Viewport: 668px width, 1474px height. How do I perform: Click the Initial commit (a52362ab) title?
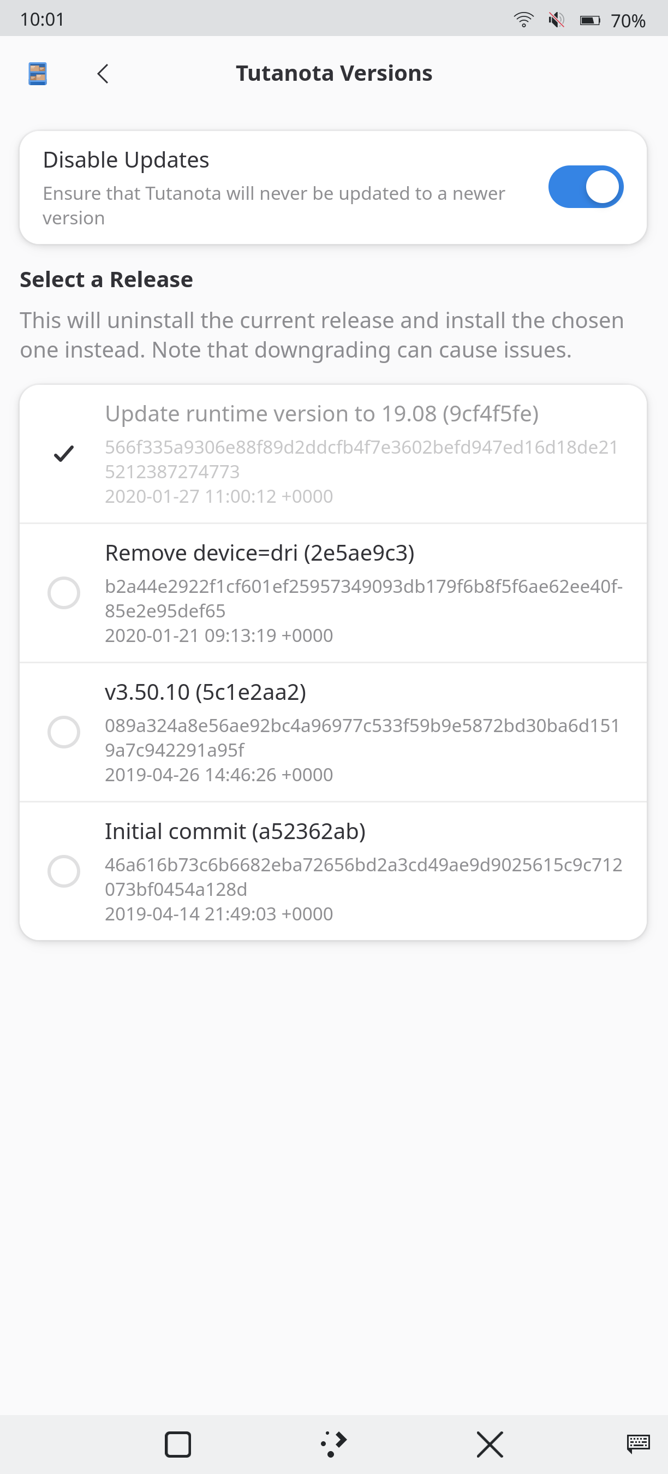(x=235, y=831)
